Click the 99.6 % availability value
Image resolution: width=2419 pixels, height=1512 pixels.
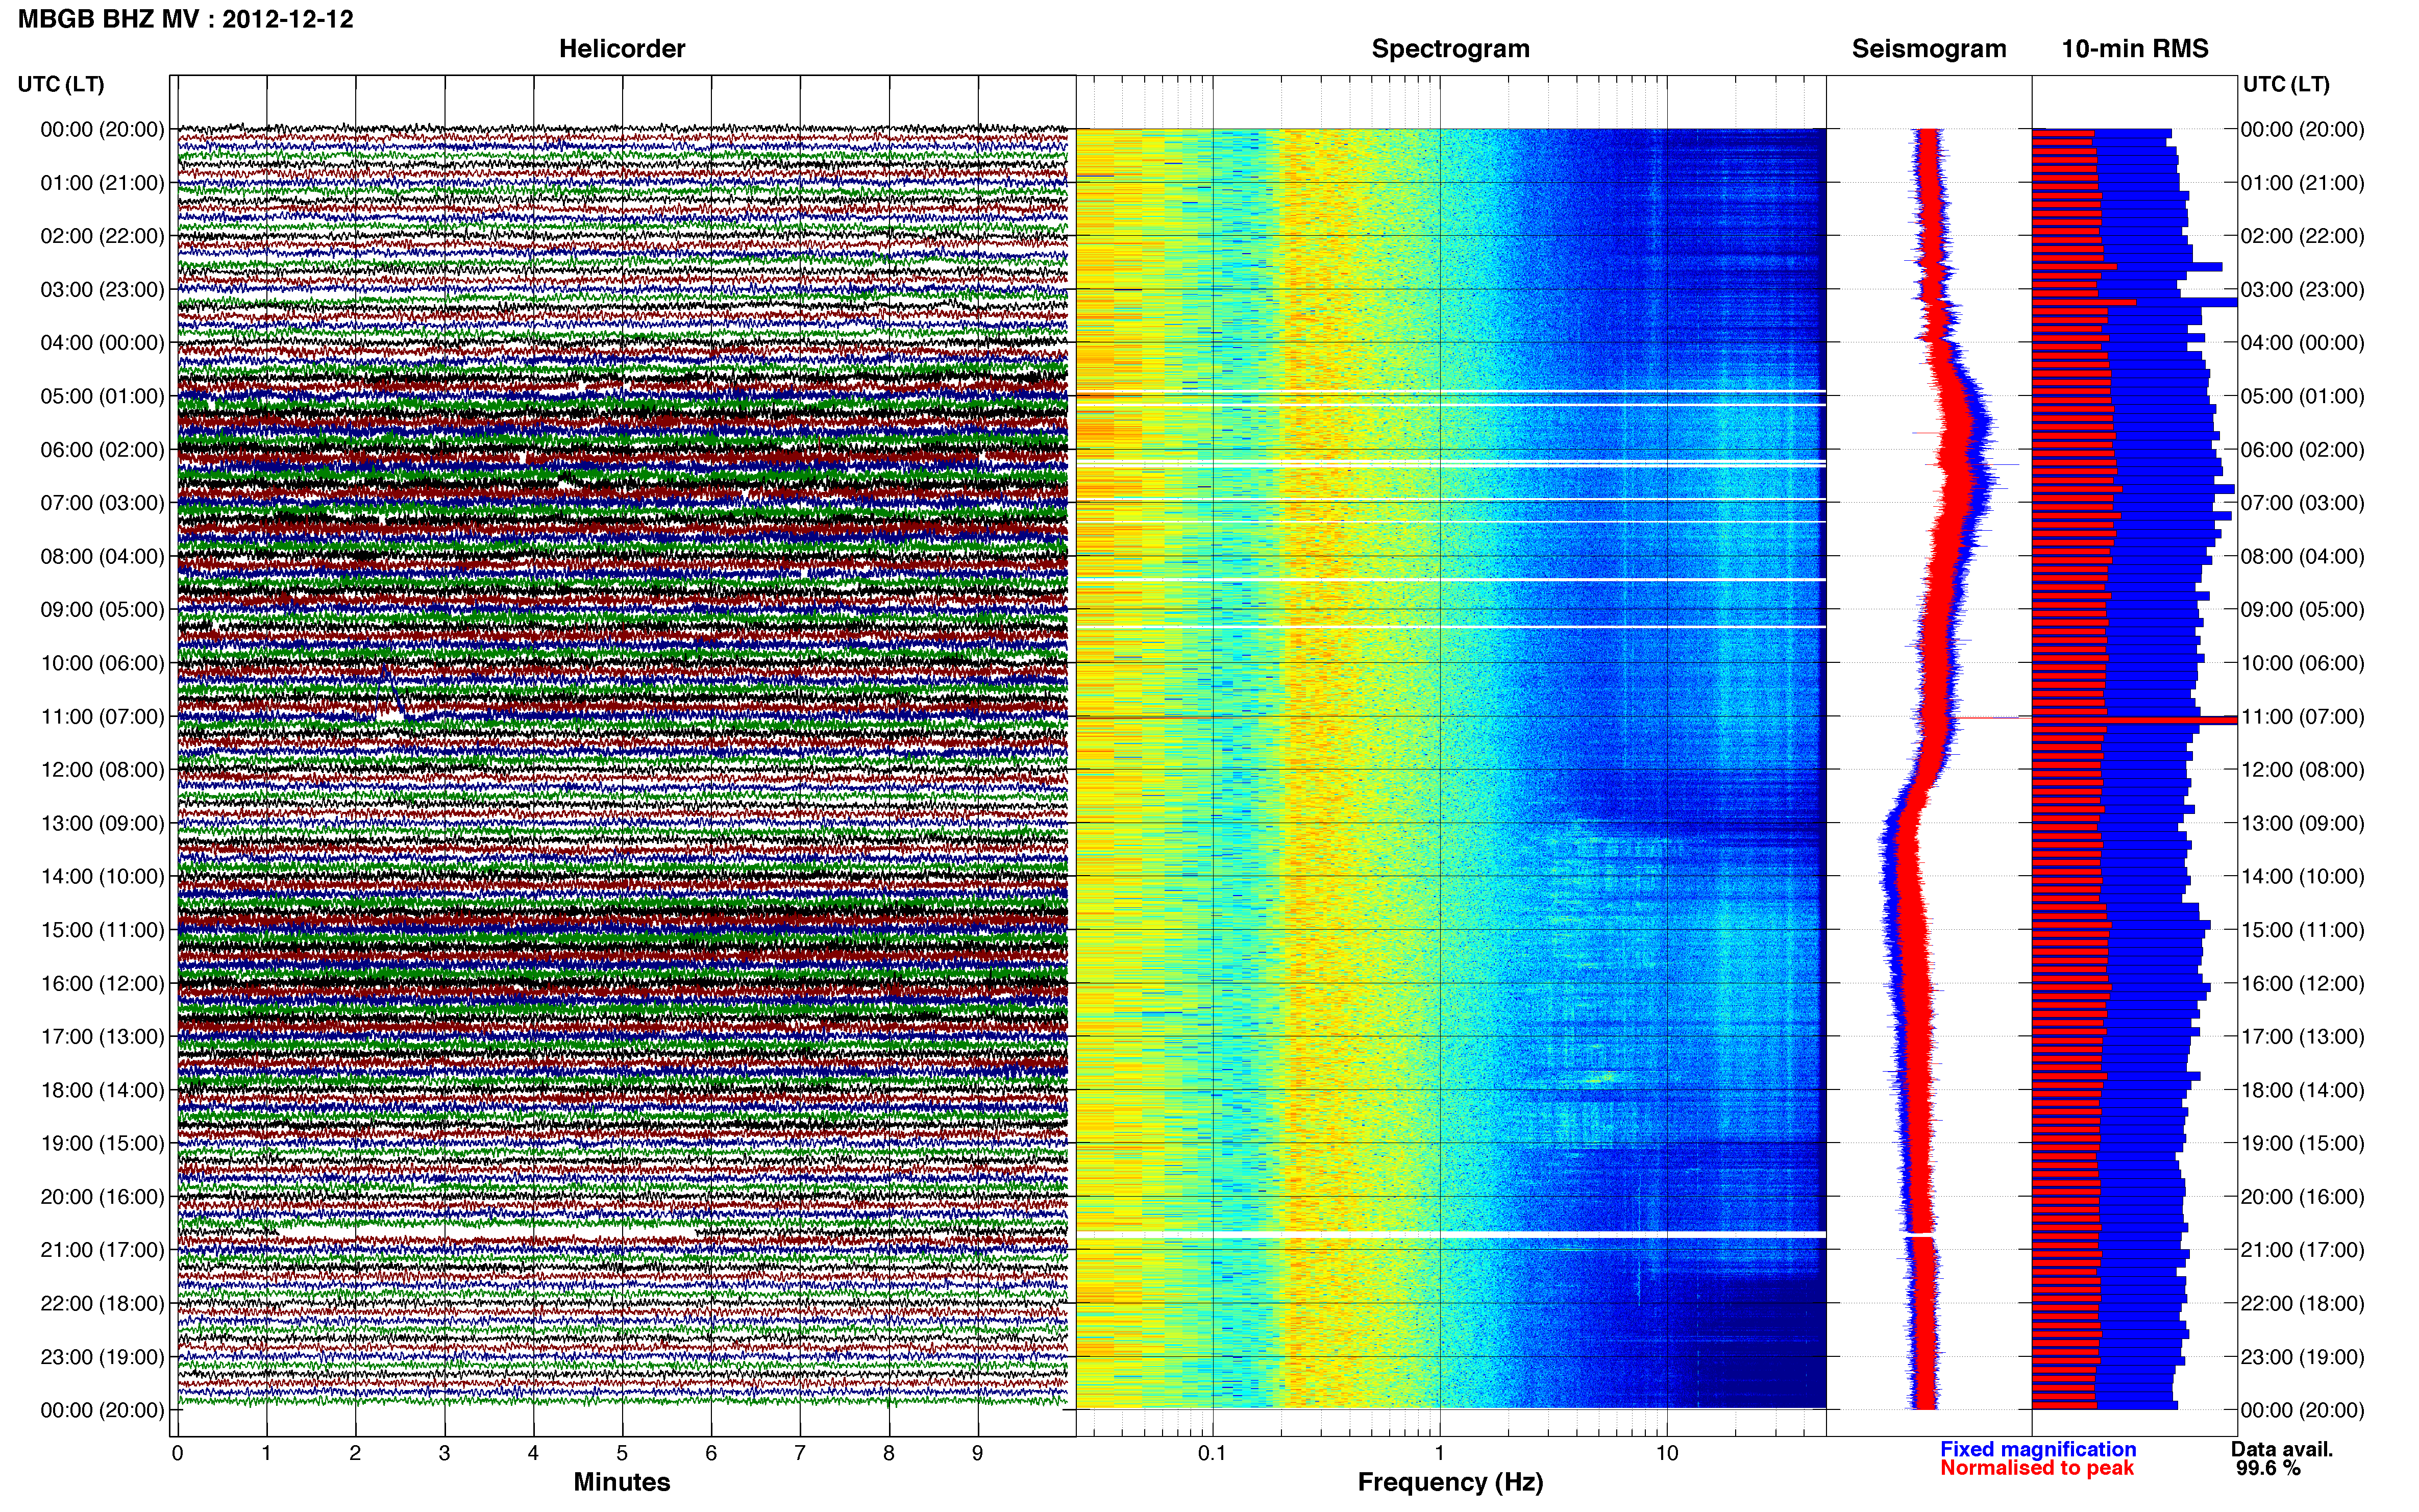(x=2268, y=1468)
